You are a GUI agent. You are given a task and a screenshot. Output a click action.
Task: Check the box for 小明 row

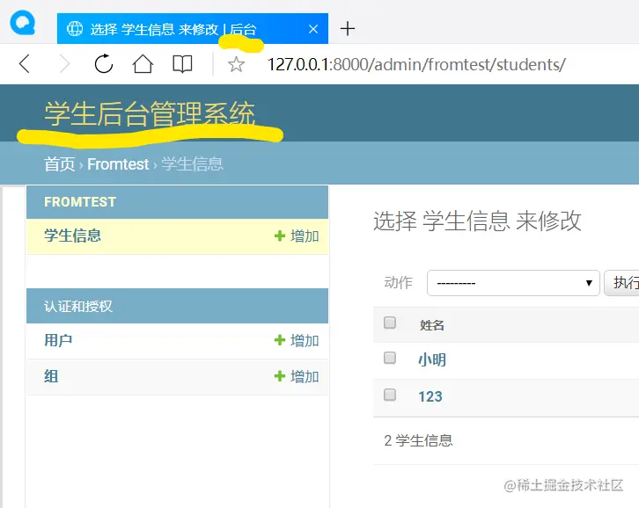point(390,359)
